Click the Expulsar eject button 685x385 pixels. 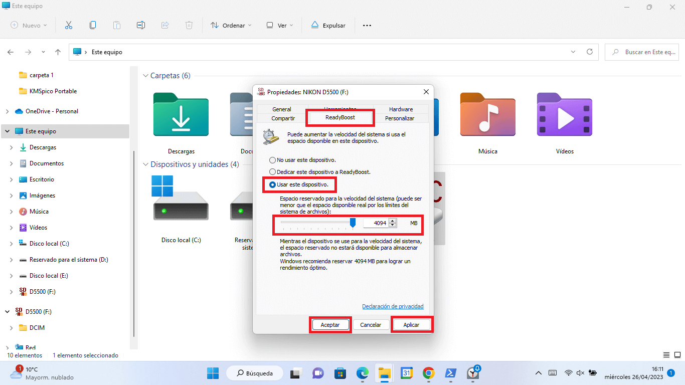[x=328, y=25]
